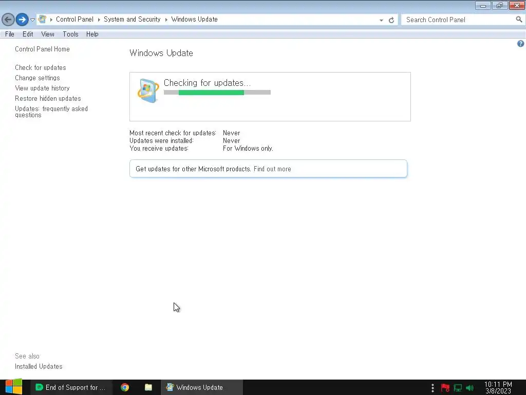Open the blue Help question mark icon
The width and height of the screenshot is (526, 395).
(521, 44)
